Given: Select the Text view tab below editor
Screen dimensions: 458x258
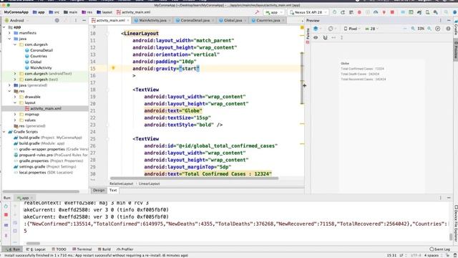Looking at the screenshot, I should (x=113, y=190).
